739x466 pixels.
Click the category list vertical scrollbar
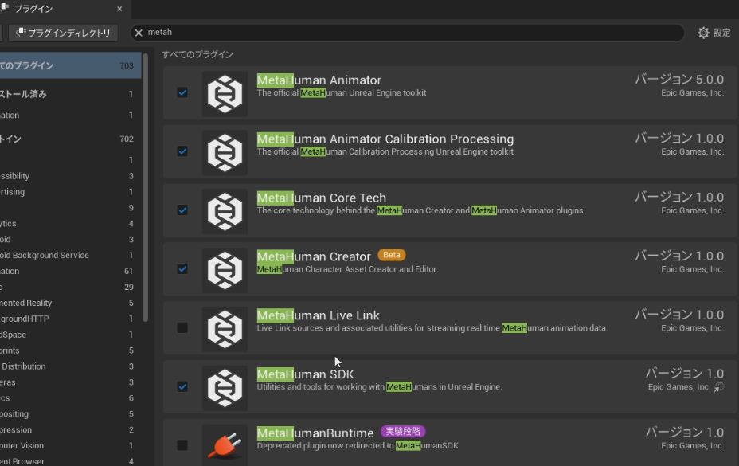coord(145,188)
